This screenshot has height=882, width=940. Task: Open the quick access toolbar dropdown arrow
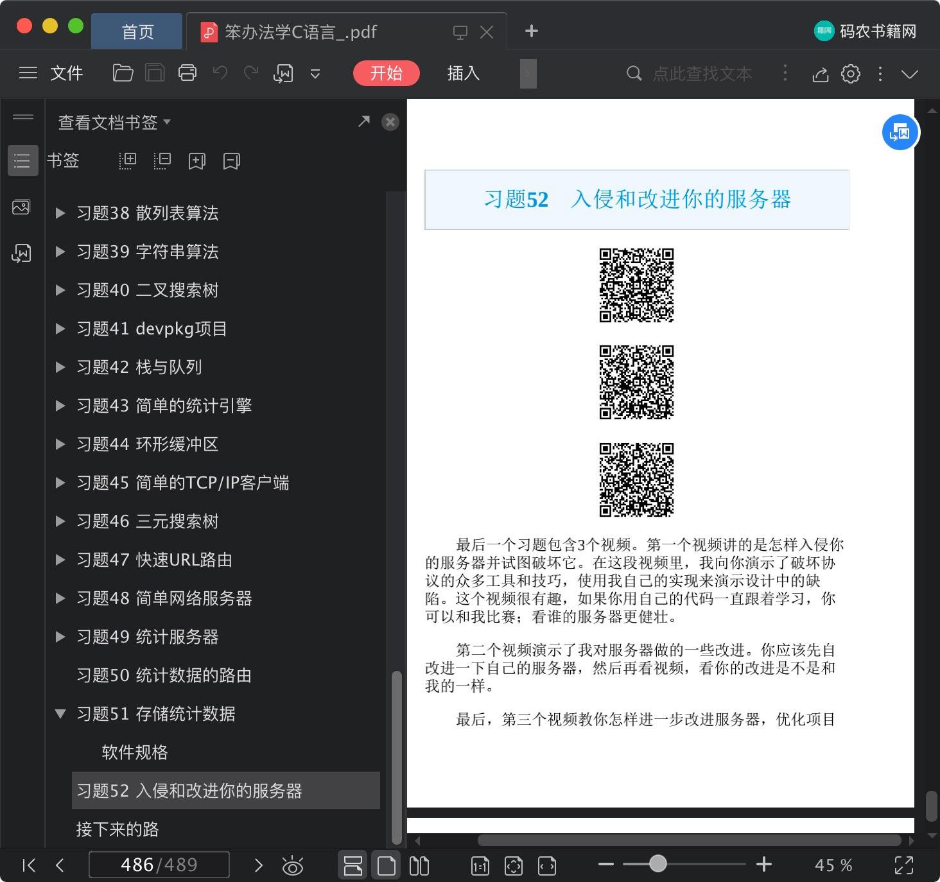pos(315,74)
